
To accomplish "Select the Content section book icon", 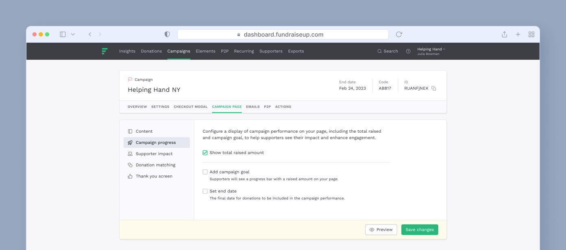I will click(130, 131).
